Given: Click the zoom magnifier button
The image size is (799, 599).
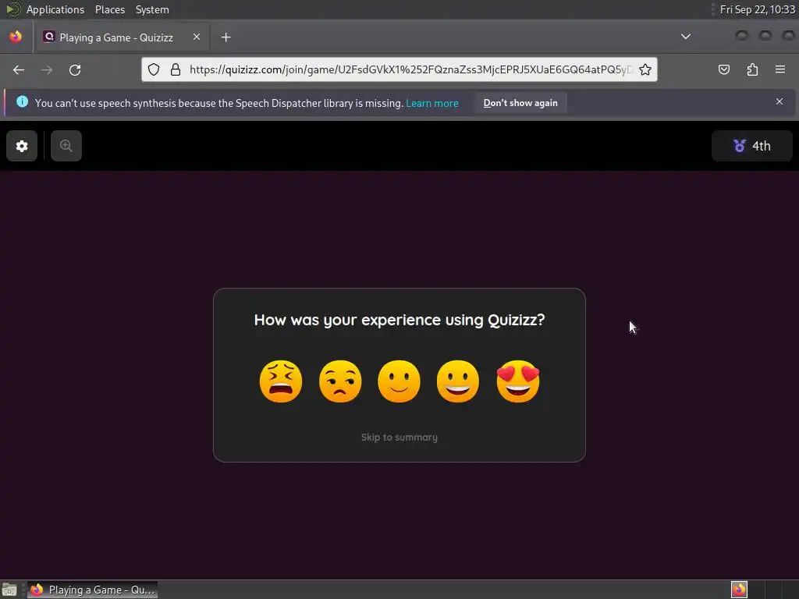Looking at the screenshot, I should pos(66,146).
